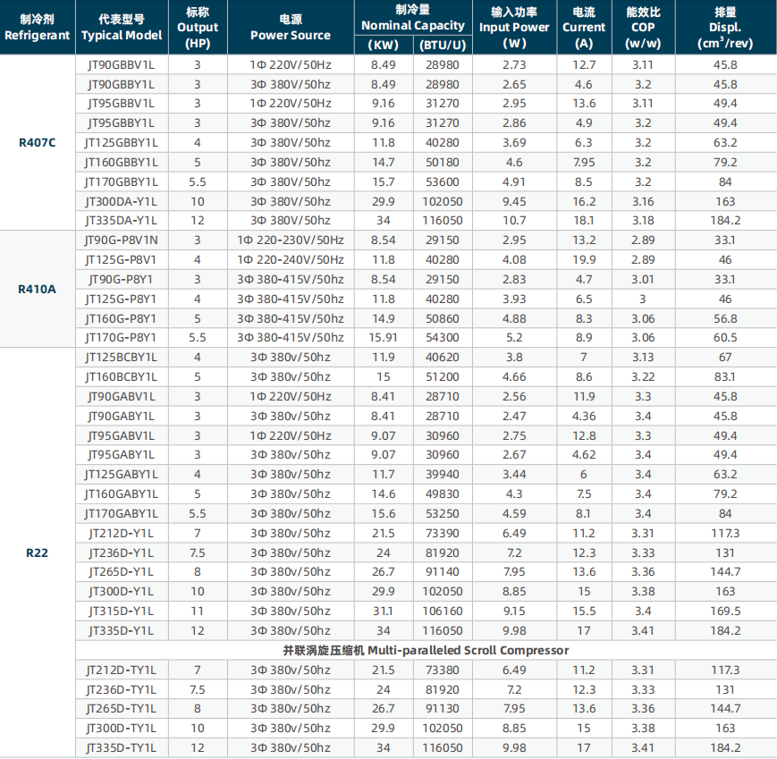Click model JT90GABY1L
The image size is (777, 759).
pos(122,417)
